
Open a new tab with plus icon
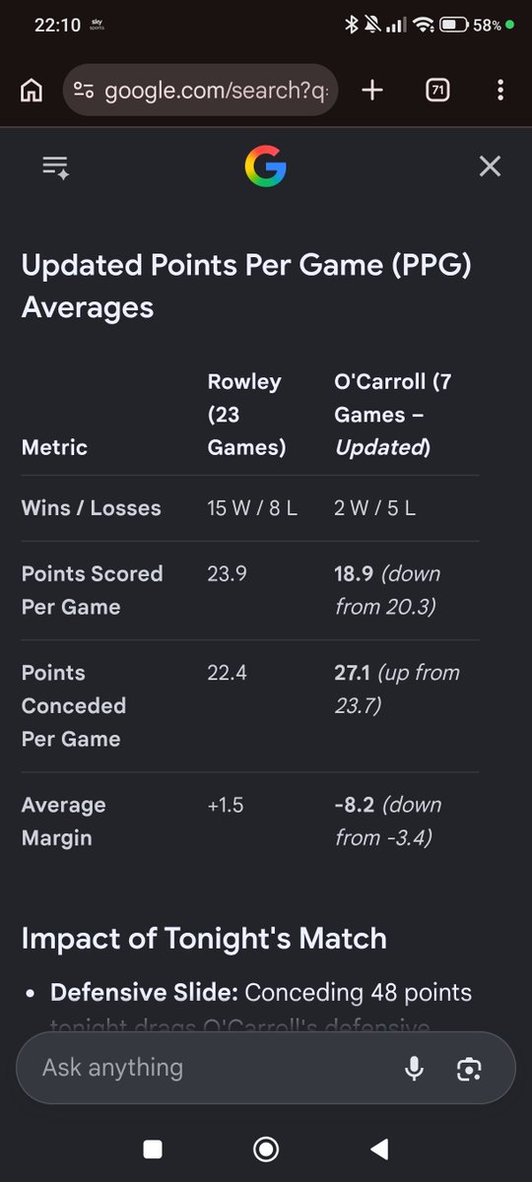[x=371, y=91]
